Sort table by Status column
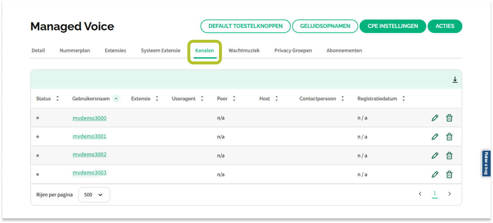 (x=57, y=99)
